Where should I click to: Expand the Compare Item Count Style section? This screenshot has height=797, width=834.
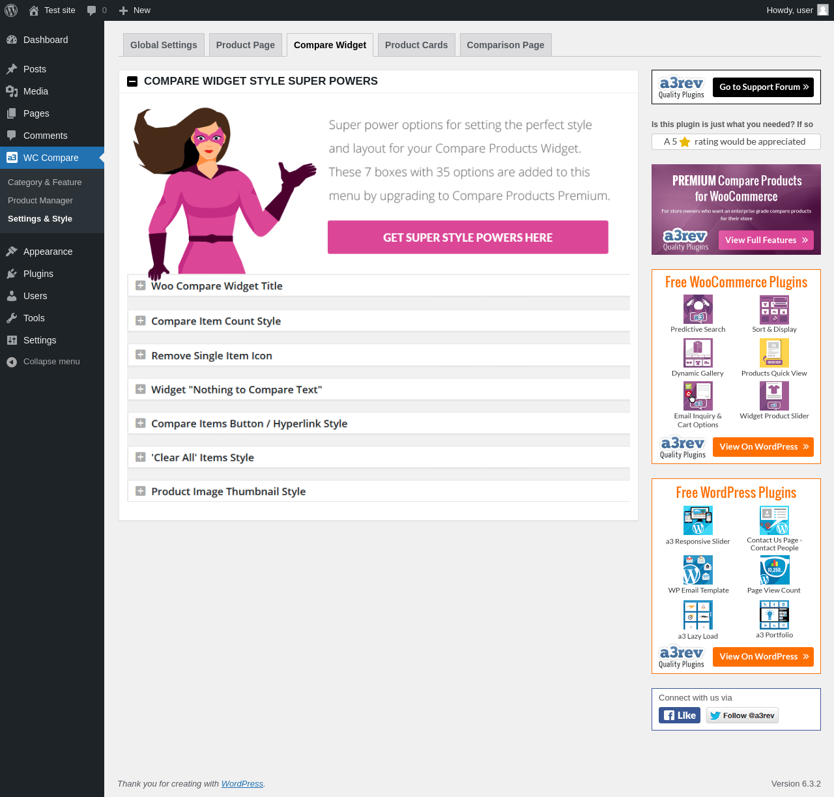(x=140, y=321)
